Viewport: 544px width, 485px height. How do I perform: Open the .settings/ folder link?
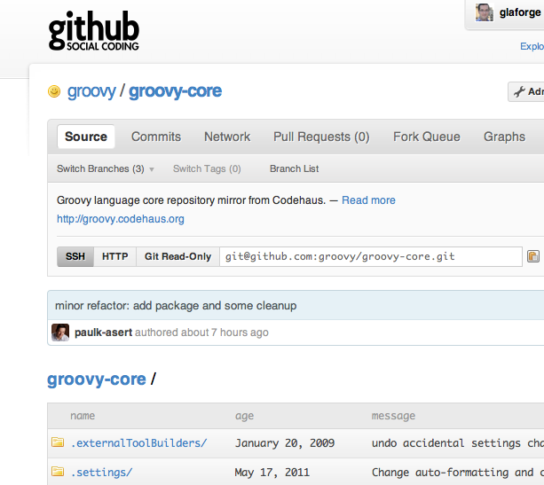point(102,473)
